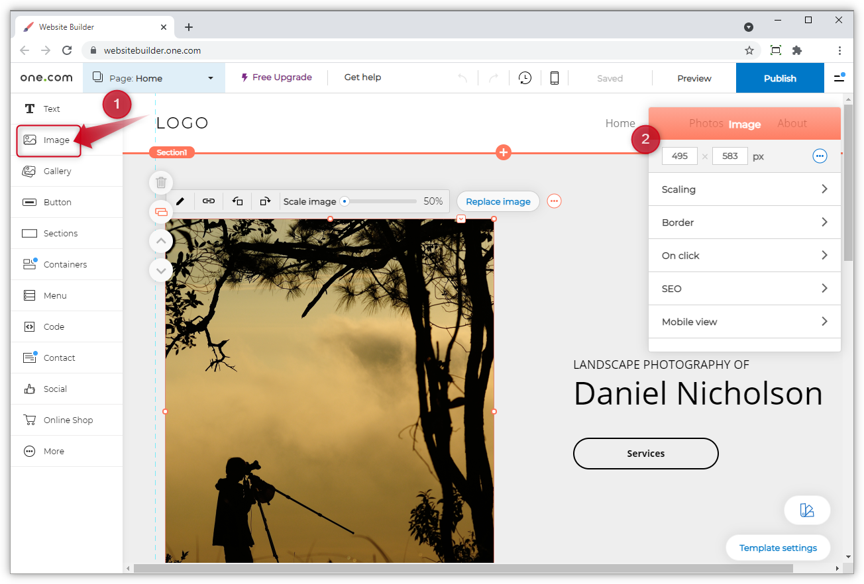Select the Containers component
This screenshot has width=864, height=584.
[66, 264]
